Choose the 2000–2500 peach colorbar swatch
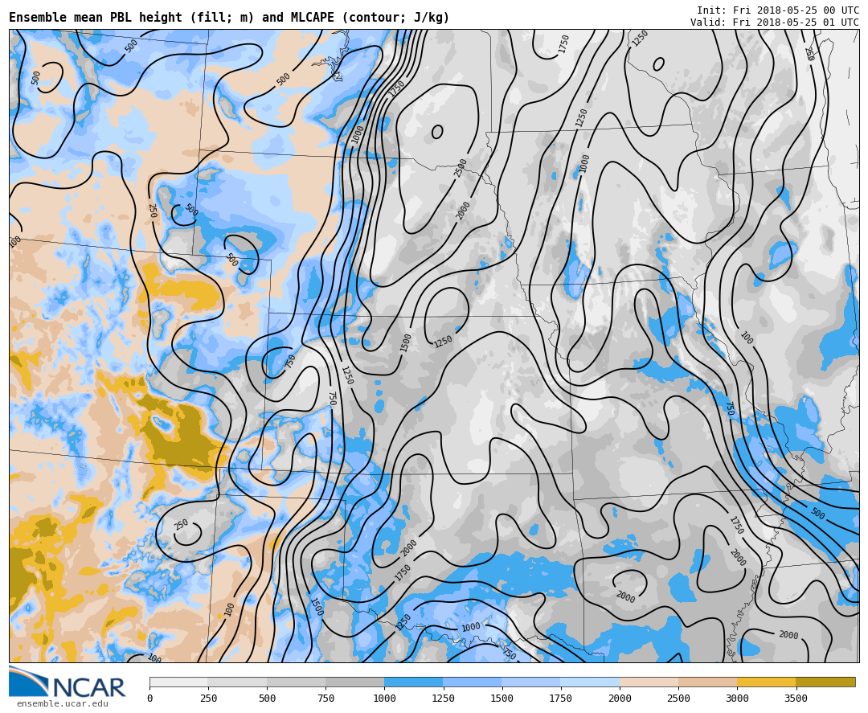Screen dimensions: 868x713 649,682
